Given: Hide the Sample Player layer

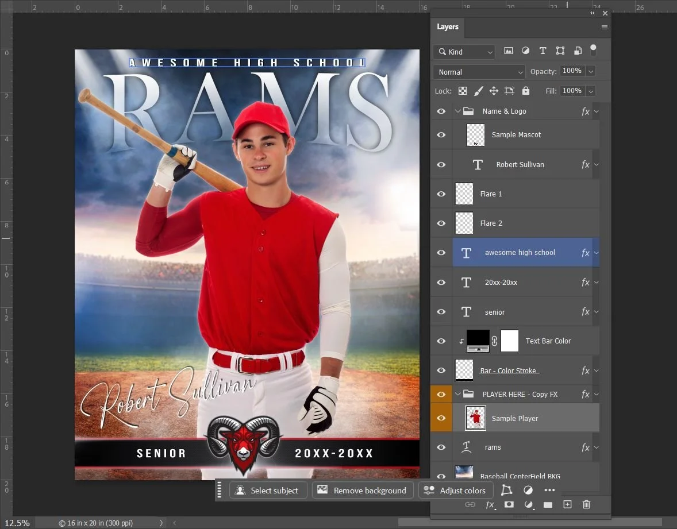Looking at the screenshot, I should pyautogui.click(x=441, y=418).
